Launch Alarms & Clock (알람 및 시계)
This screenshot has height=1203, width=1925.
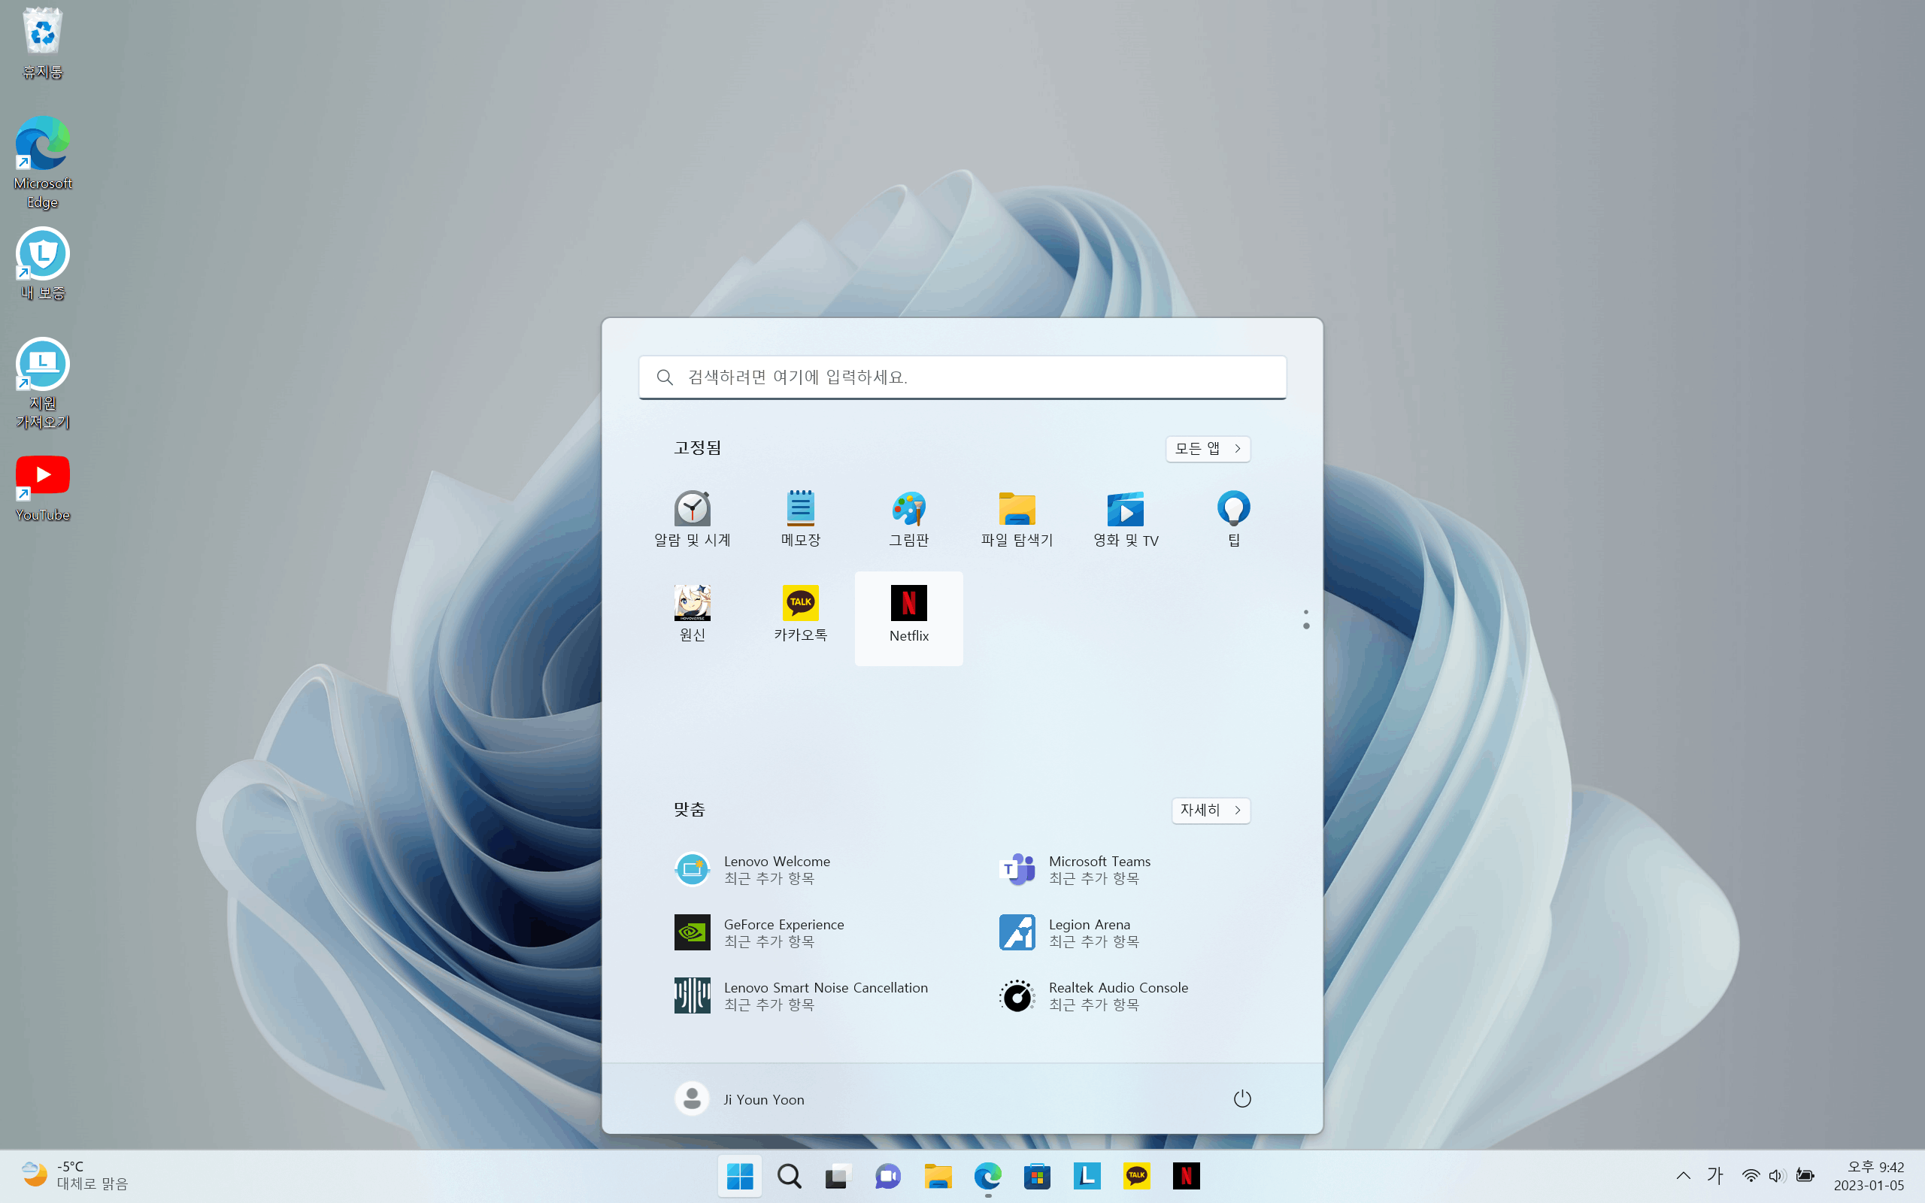point(692,519)
